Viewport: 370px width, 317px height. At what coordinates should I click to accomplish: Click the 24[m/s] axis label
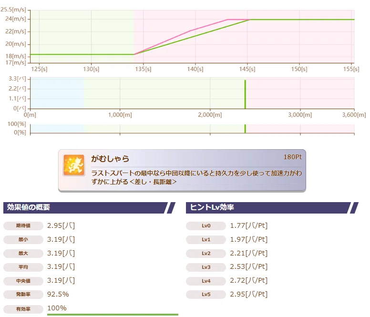tap(16, 19)
